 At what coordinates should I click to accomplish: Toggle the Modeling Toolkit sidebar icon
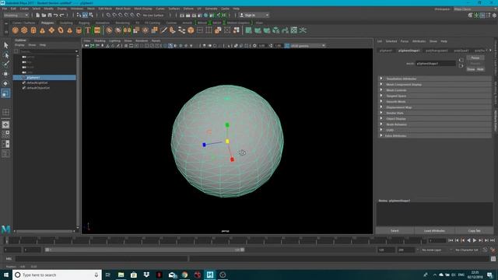pos(470,16)
